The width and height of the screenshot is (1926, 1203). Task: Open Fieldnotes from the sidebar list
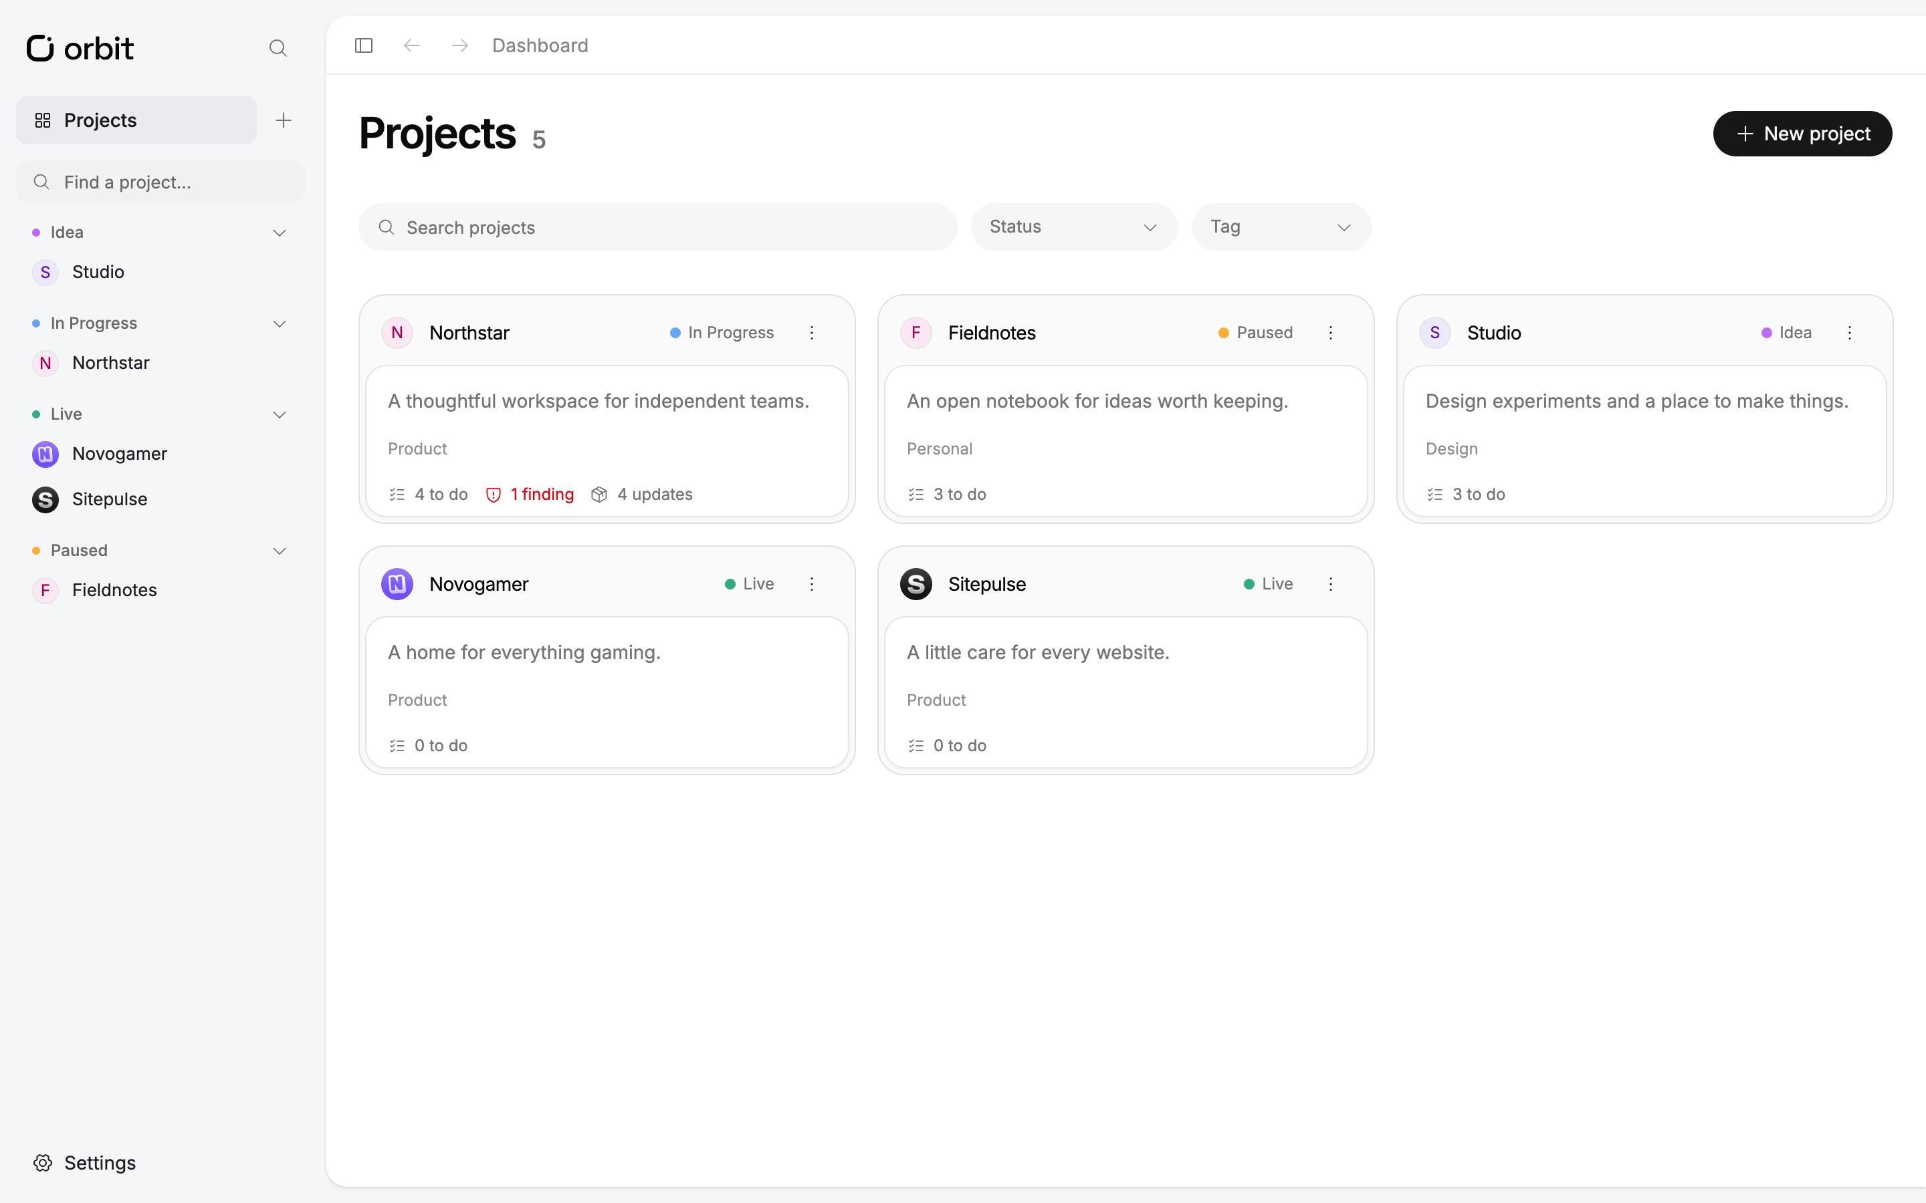pyautogui.click(x=159, y=589)
